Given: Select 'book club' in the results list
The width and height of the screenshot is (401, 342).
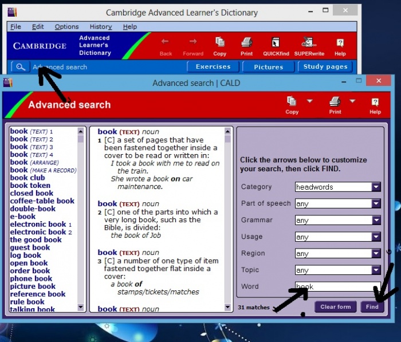Looking at the screenshot, I should pos(27,178).
